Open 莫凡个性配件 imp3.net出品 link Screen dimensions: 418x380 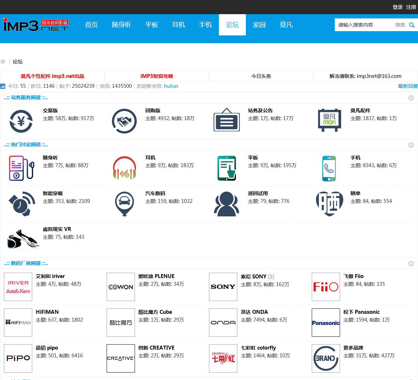pos(52,76)
